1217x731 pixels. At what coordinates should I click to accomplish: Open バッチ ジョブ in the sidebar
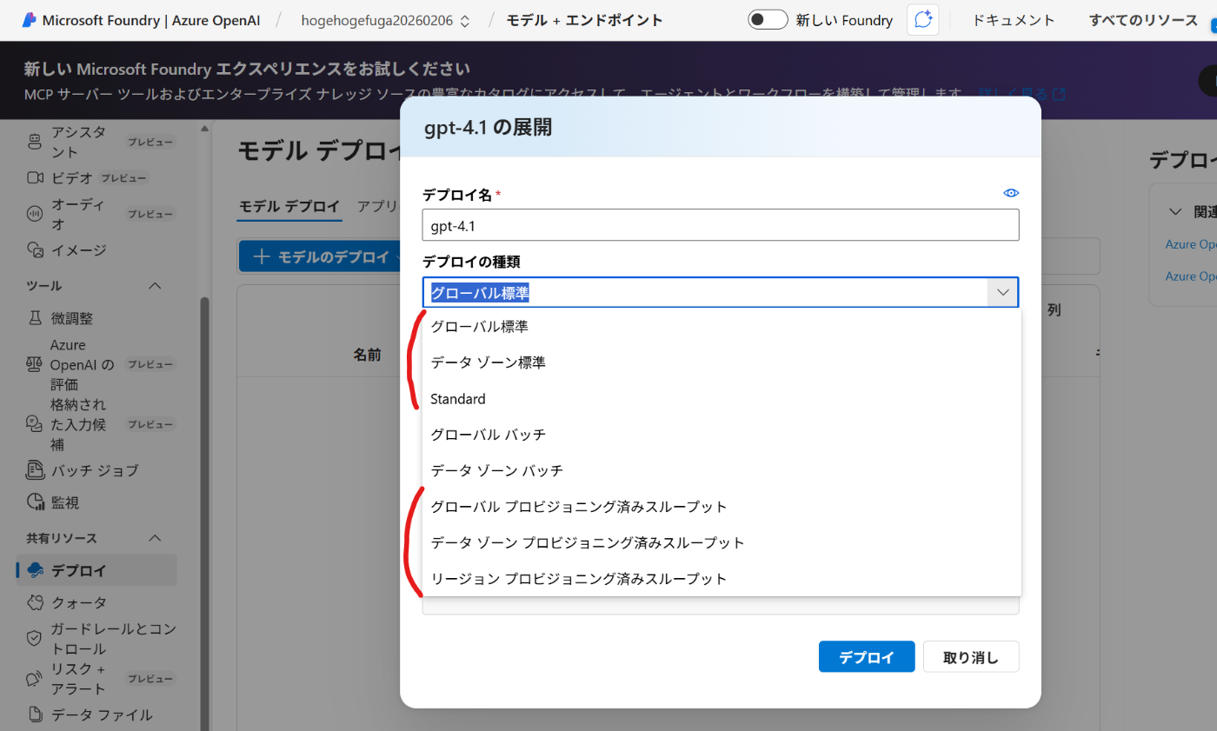95,470
